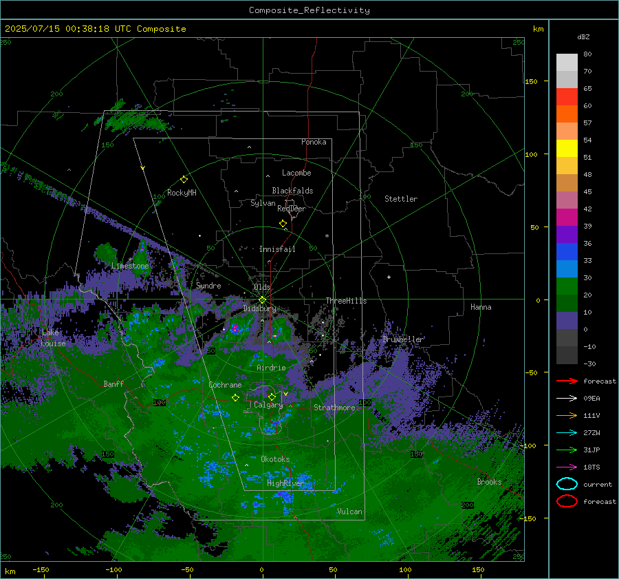The image size is (619, 579).
Task: Click the -100 tick on bottom axis
Action: [113, 569]
